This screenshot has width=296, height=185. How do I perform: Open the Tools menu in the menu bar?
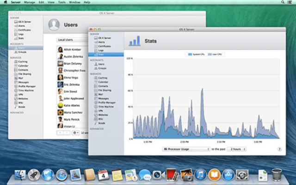pyautogui.click(x=62, y=2)
